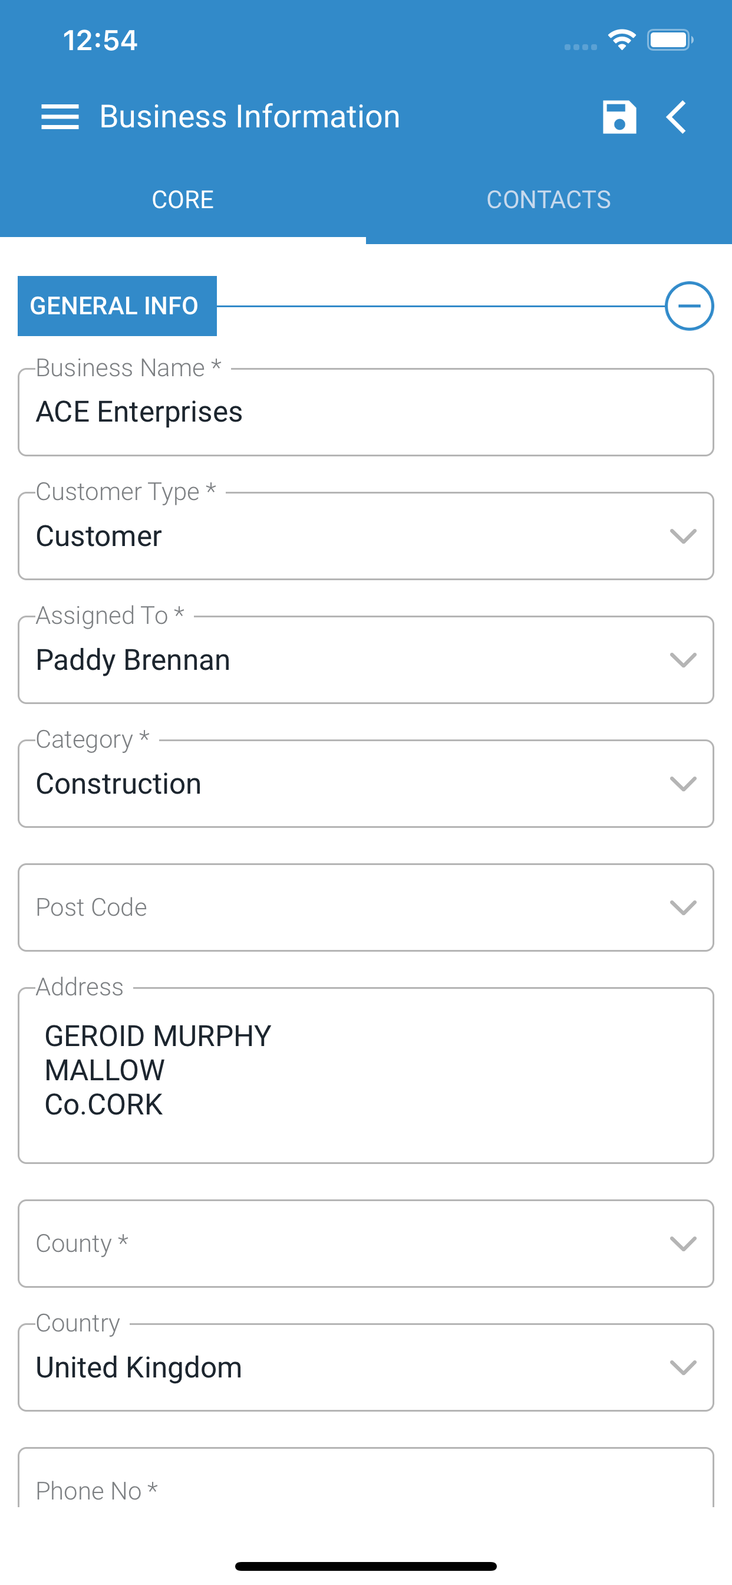732x1585 pixels.
Task: Edit the Business Name field
Action: point(366,412)
